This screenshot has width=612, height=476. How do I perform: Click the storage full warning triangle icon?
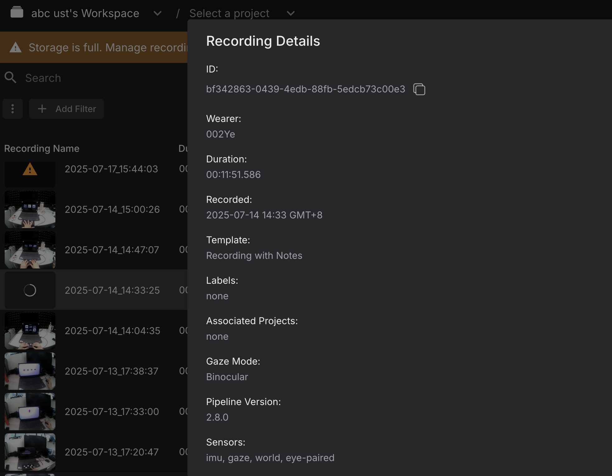pyautogui.click(x=16, y=48)
